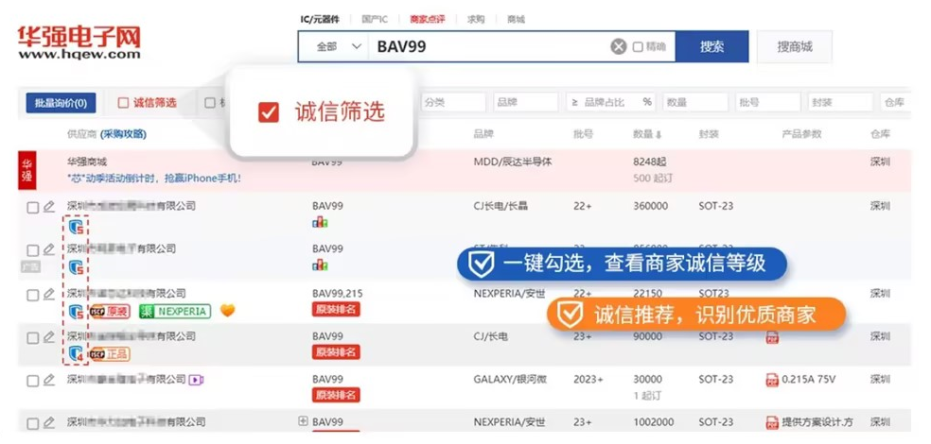Click the bar chart icon in the 360000 row
931x444 pixels.
[x=320, y=222]
